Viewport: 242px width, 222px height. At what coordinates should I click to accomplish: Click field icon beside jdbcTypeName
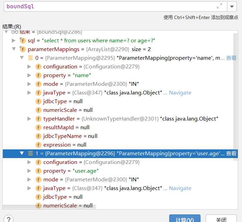coord(38,136)
